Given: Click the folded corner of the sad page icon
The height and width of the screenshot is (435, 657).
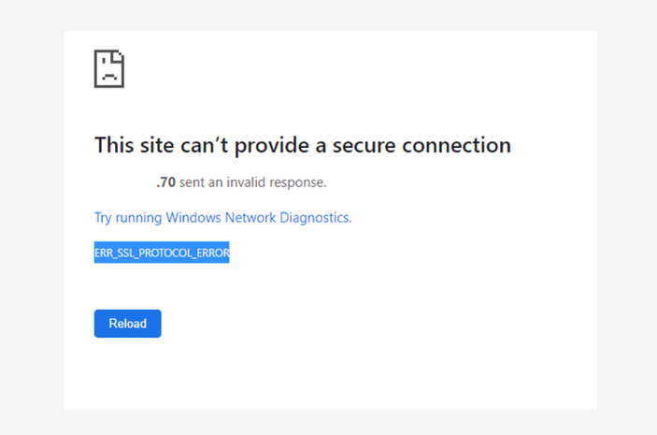Looking at the screenshot, I should [118, 55].
